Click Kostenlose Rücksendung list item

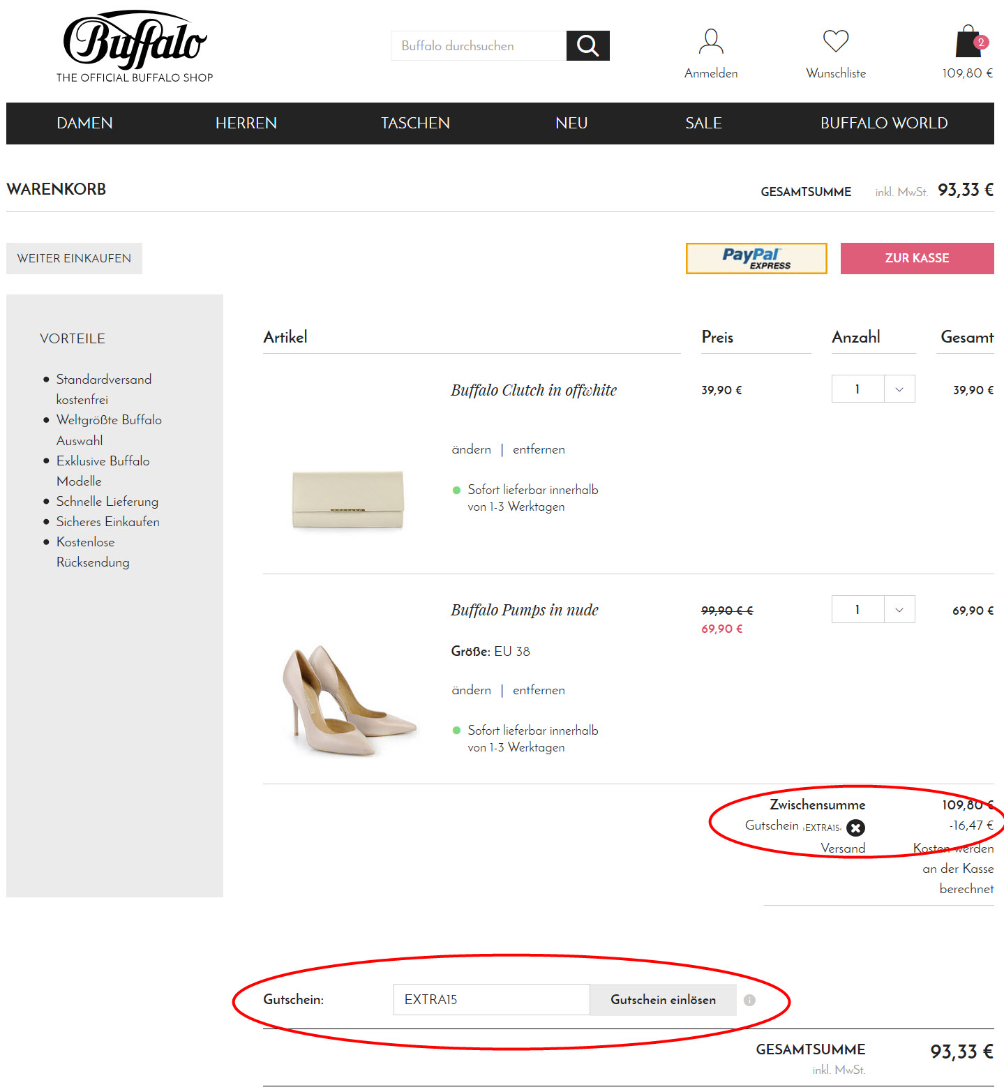[93, 552]
